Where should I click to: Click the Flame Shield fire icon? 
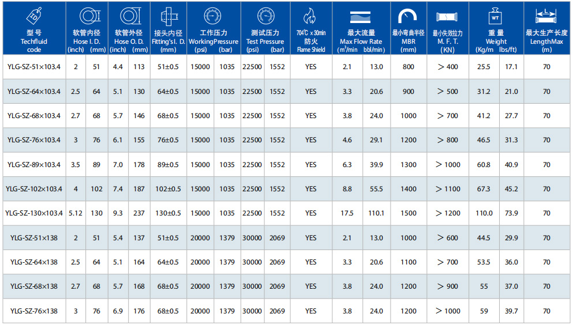(x=310, y=16)
